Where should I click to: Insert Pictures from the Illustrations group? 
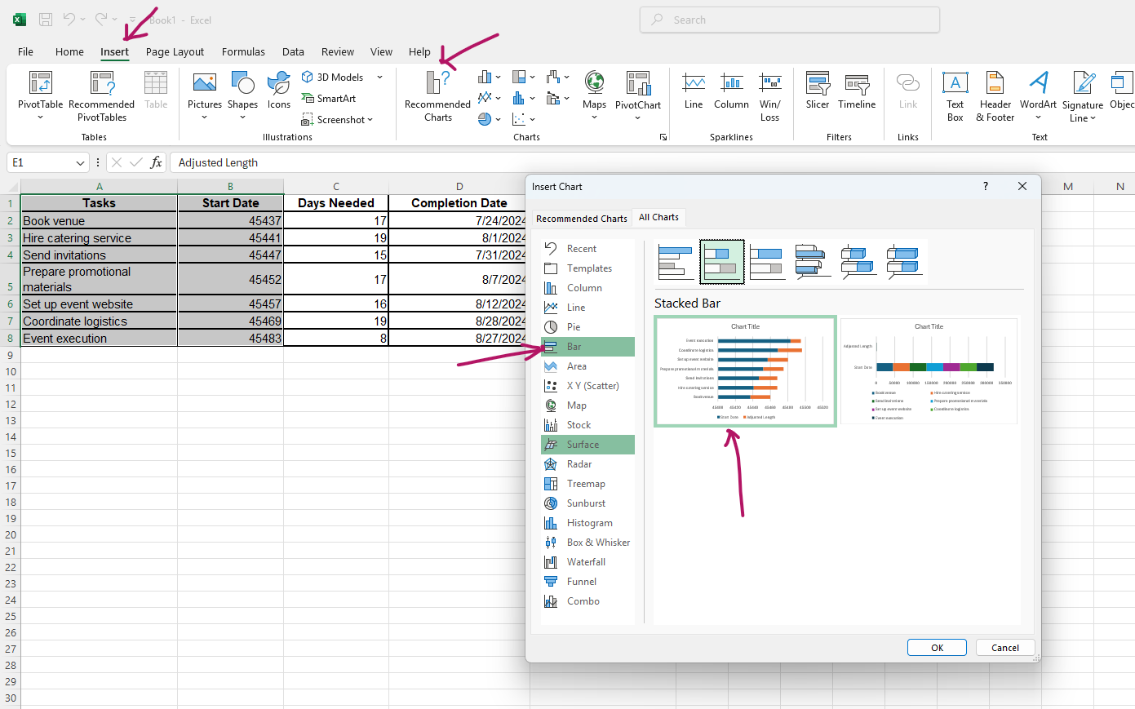pos(204,95)
